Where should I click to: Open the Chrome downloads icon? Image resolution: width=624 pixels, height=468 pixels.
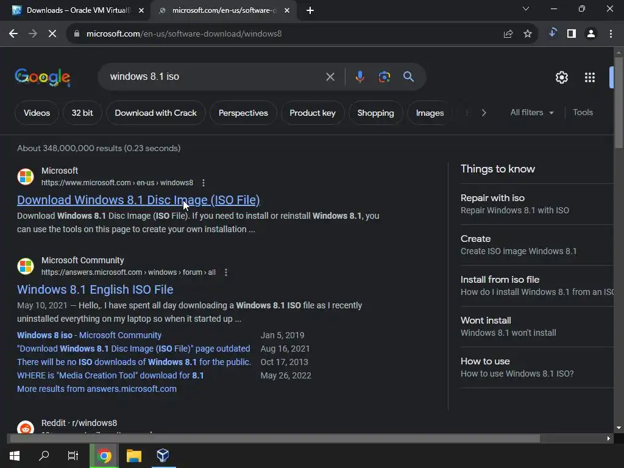(x=552, y=33)
